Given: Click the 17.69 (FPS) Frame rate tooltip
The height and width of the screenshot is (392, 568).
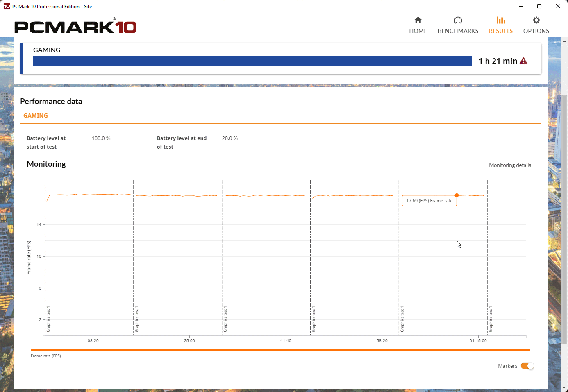Looking at the screenshot, I should (429, 201).
